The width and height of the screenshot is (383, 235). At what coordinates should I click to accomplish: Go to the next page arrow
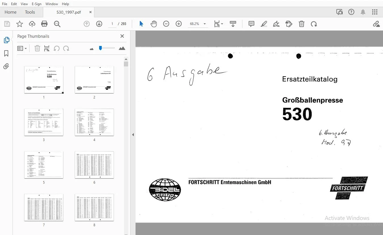99,24
